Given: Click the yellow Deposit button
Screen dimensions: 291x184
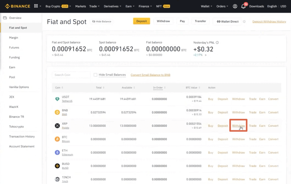Looking at the screenshot, I should point(142,21).
